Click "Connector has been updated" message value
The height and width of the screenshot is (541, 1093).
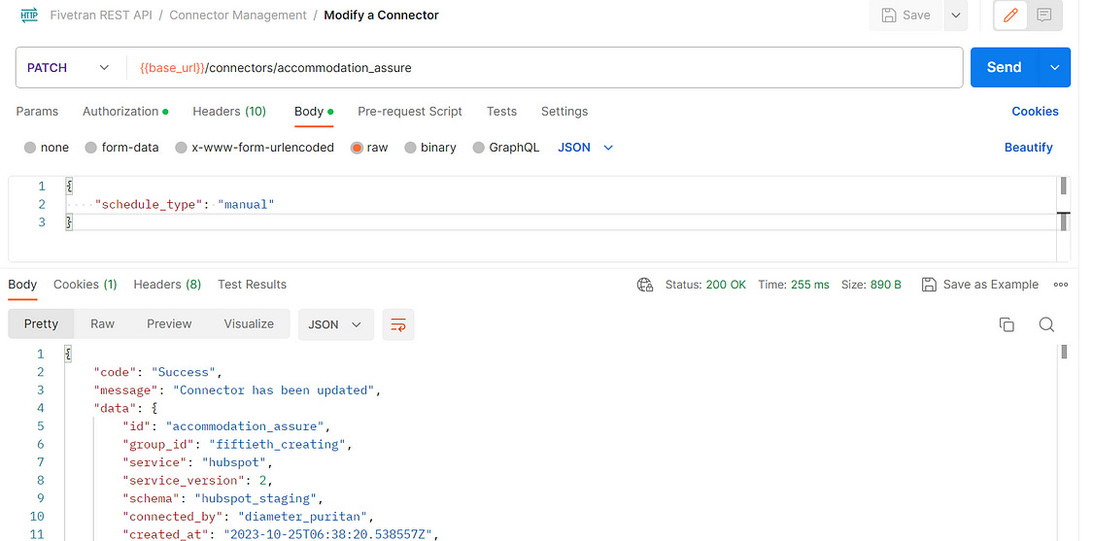(274, 390)
